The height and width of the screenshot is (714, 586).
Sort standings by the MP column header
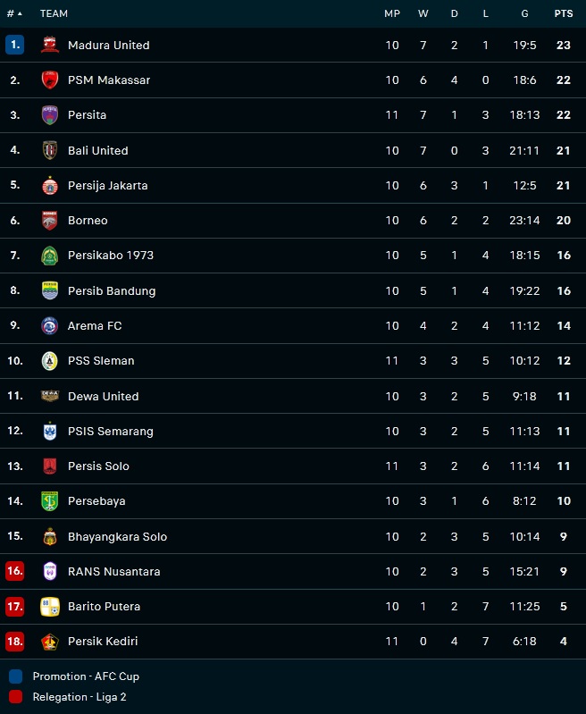[392, 13]
